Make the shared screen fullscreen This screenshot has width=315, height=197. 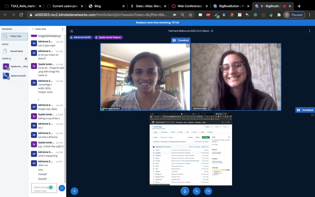click(x=313, y=115)
